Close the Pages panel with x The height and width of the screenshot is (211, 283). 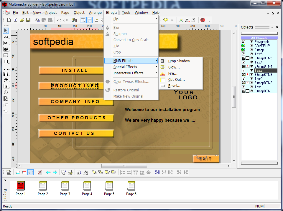(5, 180)
